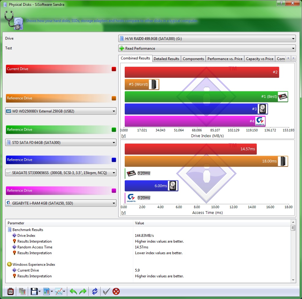Viewport: 302px width, 299px height.
Task: Toggle the magenta Reference Drive checkbox
Action: [114, 190]
